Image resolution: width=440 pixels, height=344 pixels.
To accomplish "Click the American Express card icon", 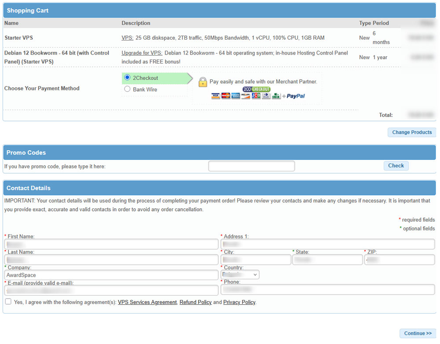I will [x=236, y=96].
